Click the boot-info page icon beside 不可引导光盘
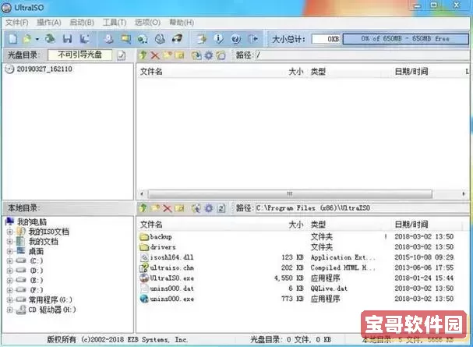The height and width of the screenshot is (347, 473). click(122, 55)
